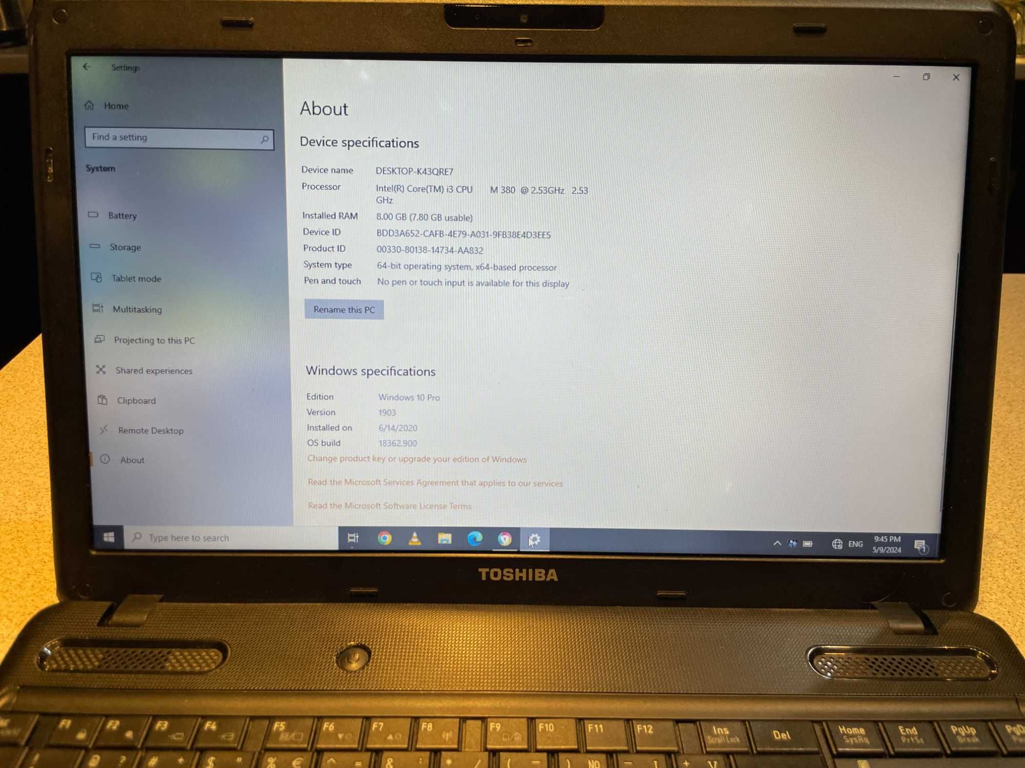
Task: Read the Microsoft Services Agreement
Action: coord(434,482)
